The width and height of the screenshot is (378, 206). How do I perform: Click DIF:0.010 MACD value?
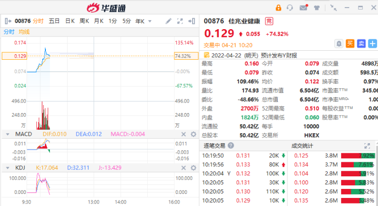coord(54,134)
